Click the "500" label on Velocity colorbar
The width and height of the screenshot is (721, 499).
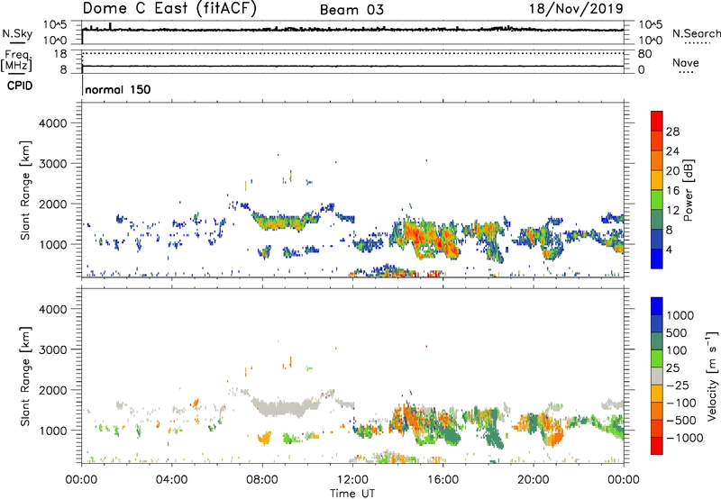[x=677, y=332]
